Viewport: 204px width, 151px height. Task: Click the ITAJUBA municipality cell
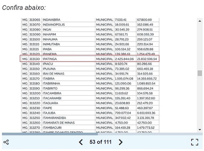coord(49,113)
